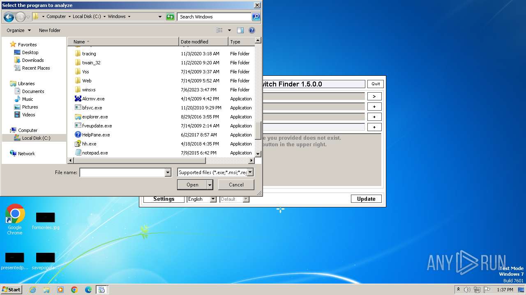
Task: Open the File name combo box dropdown
Action: click(168, 172)
